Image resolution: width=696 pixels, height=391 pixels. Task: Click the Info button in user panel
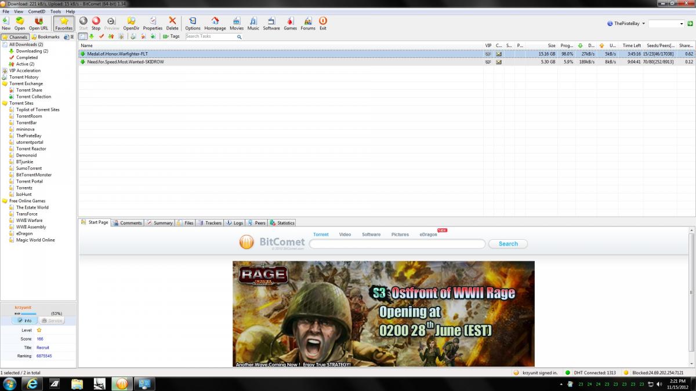24,320
